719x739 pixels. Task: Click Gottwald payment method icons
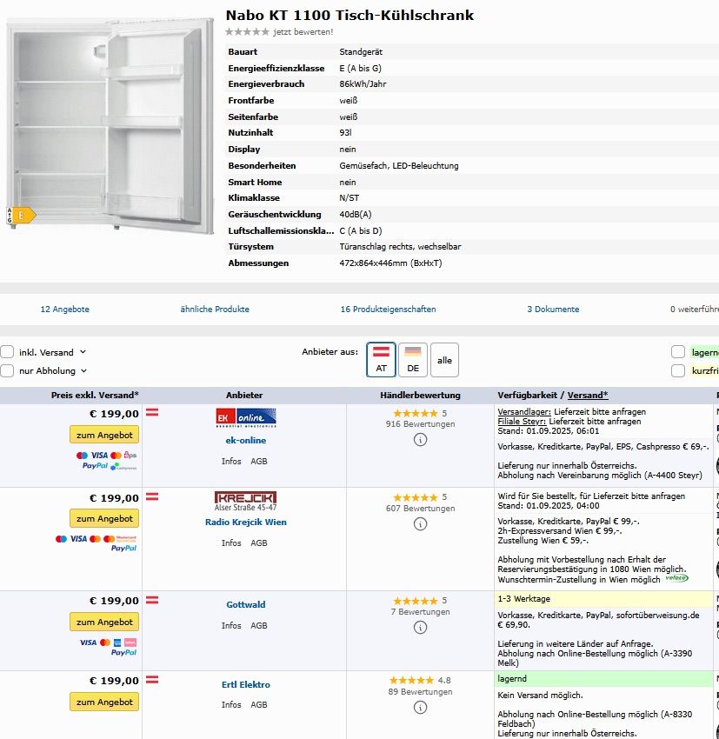pyautogui.click(x=109, y=647)
